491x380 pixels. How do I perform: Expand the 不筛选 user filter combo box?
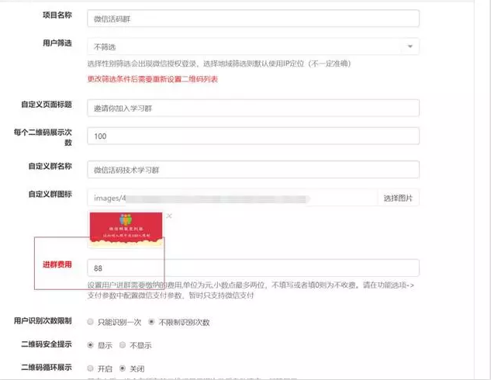[x=253, y=47]
